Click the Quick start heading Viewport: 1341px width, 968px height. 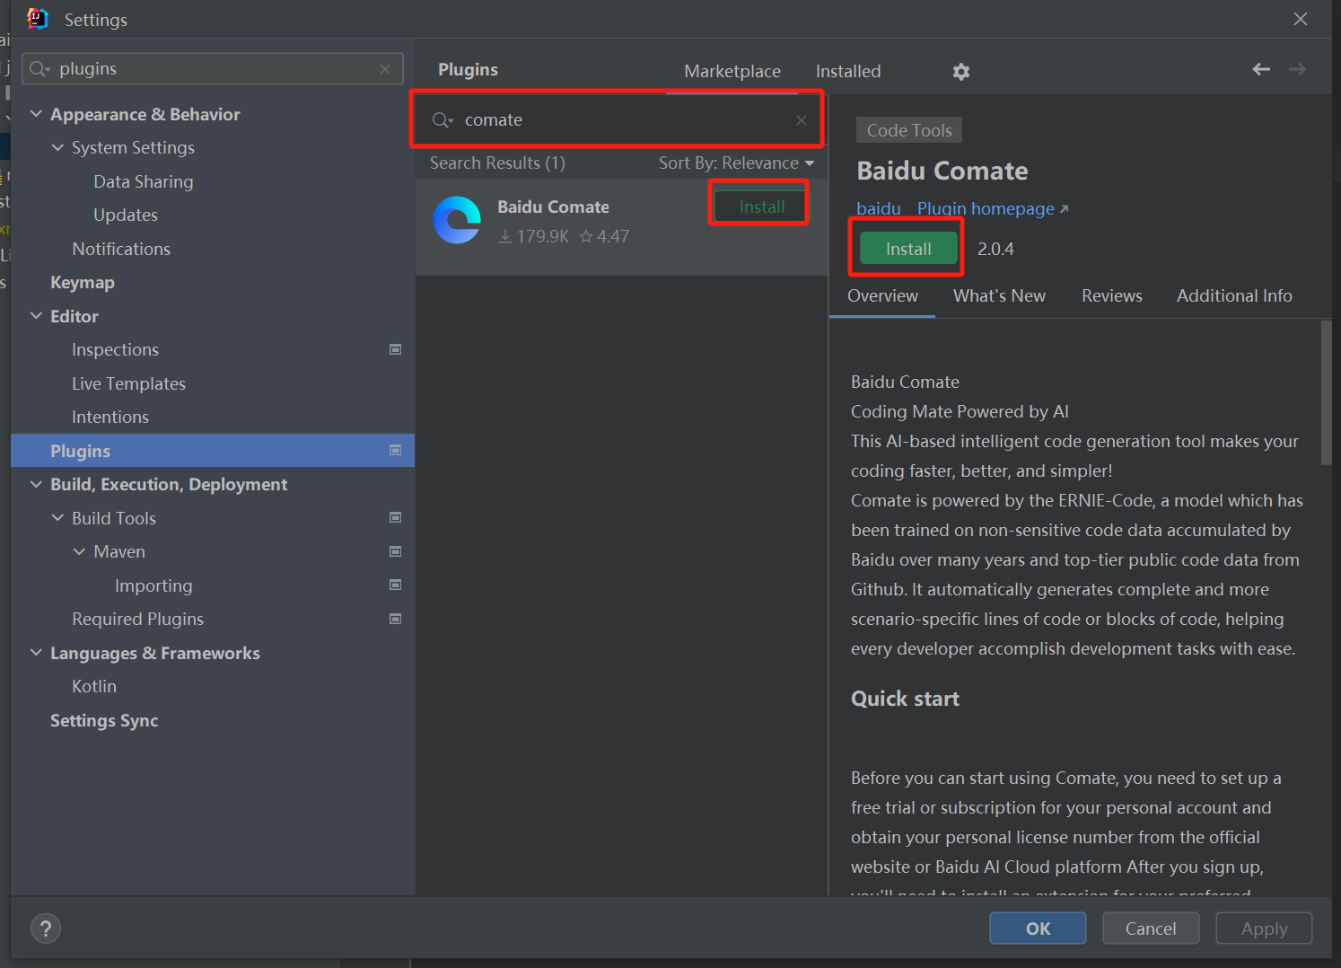coord(905,699)
